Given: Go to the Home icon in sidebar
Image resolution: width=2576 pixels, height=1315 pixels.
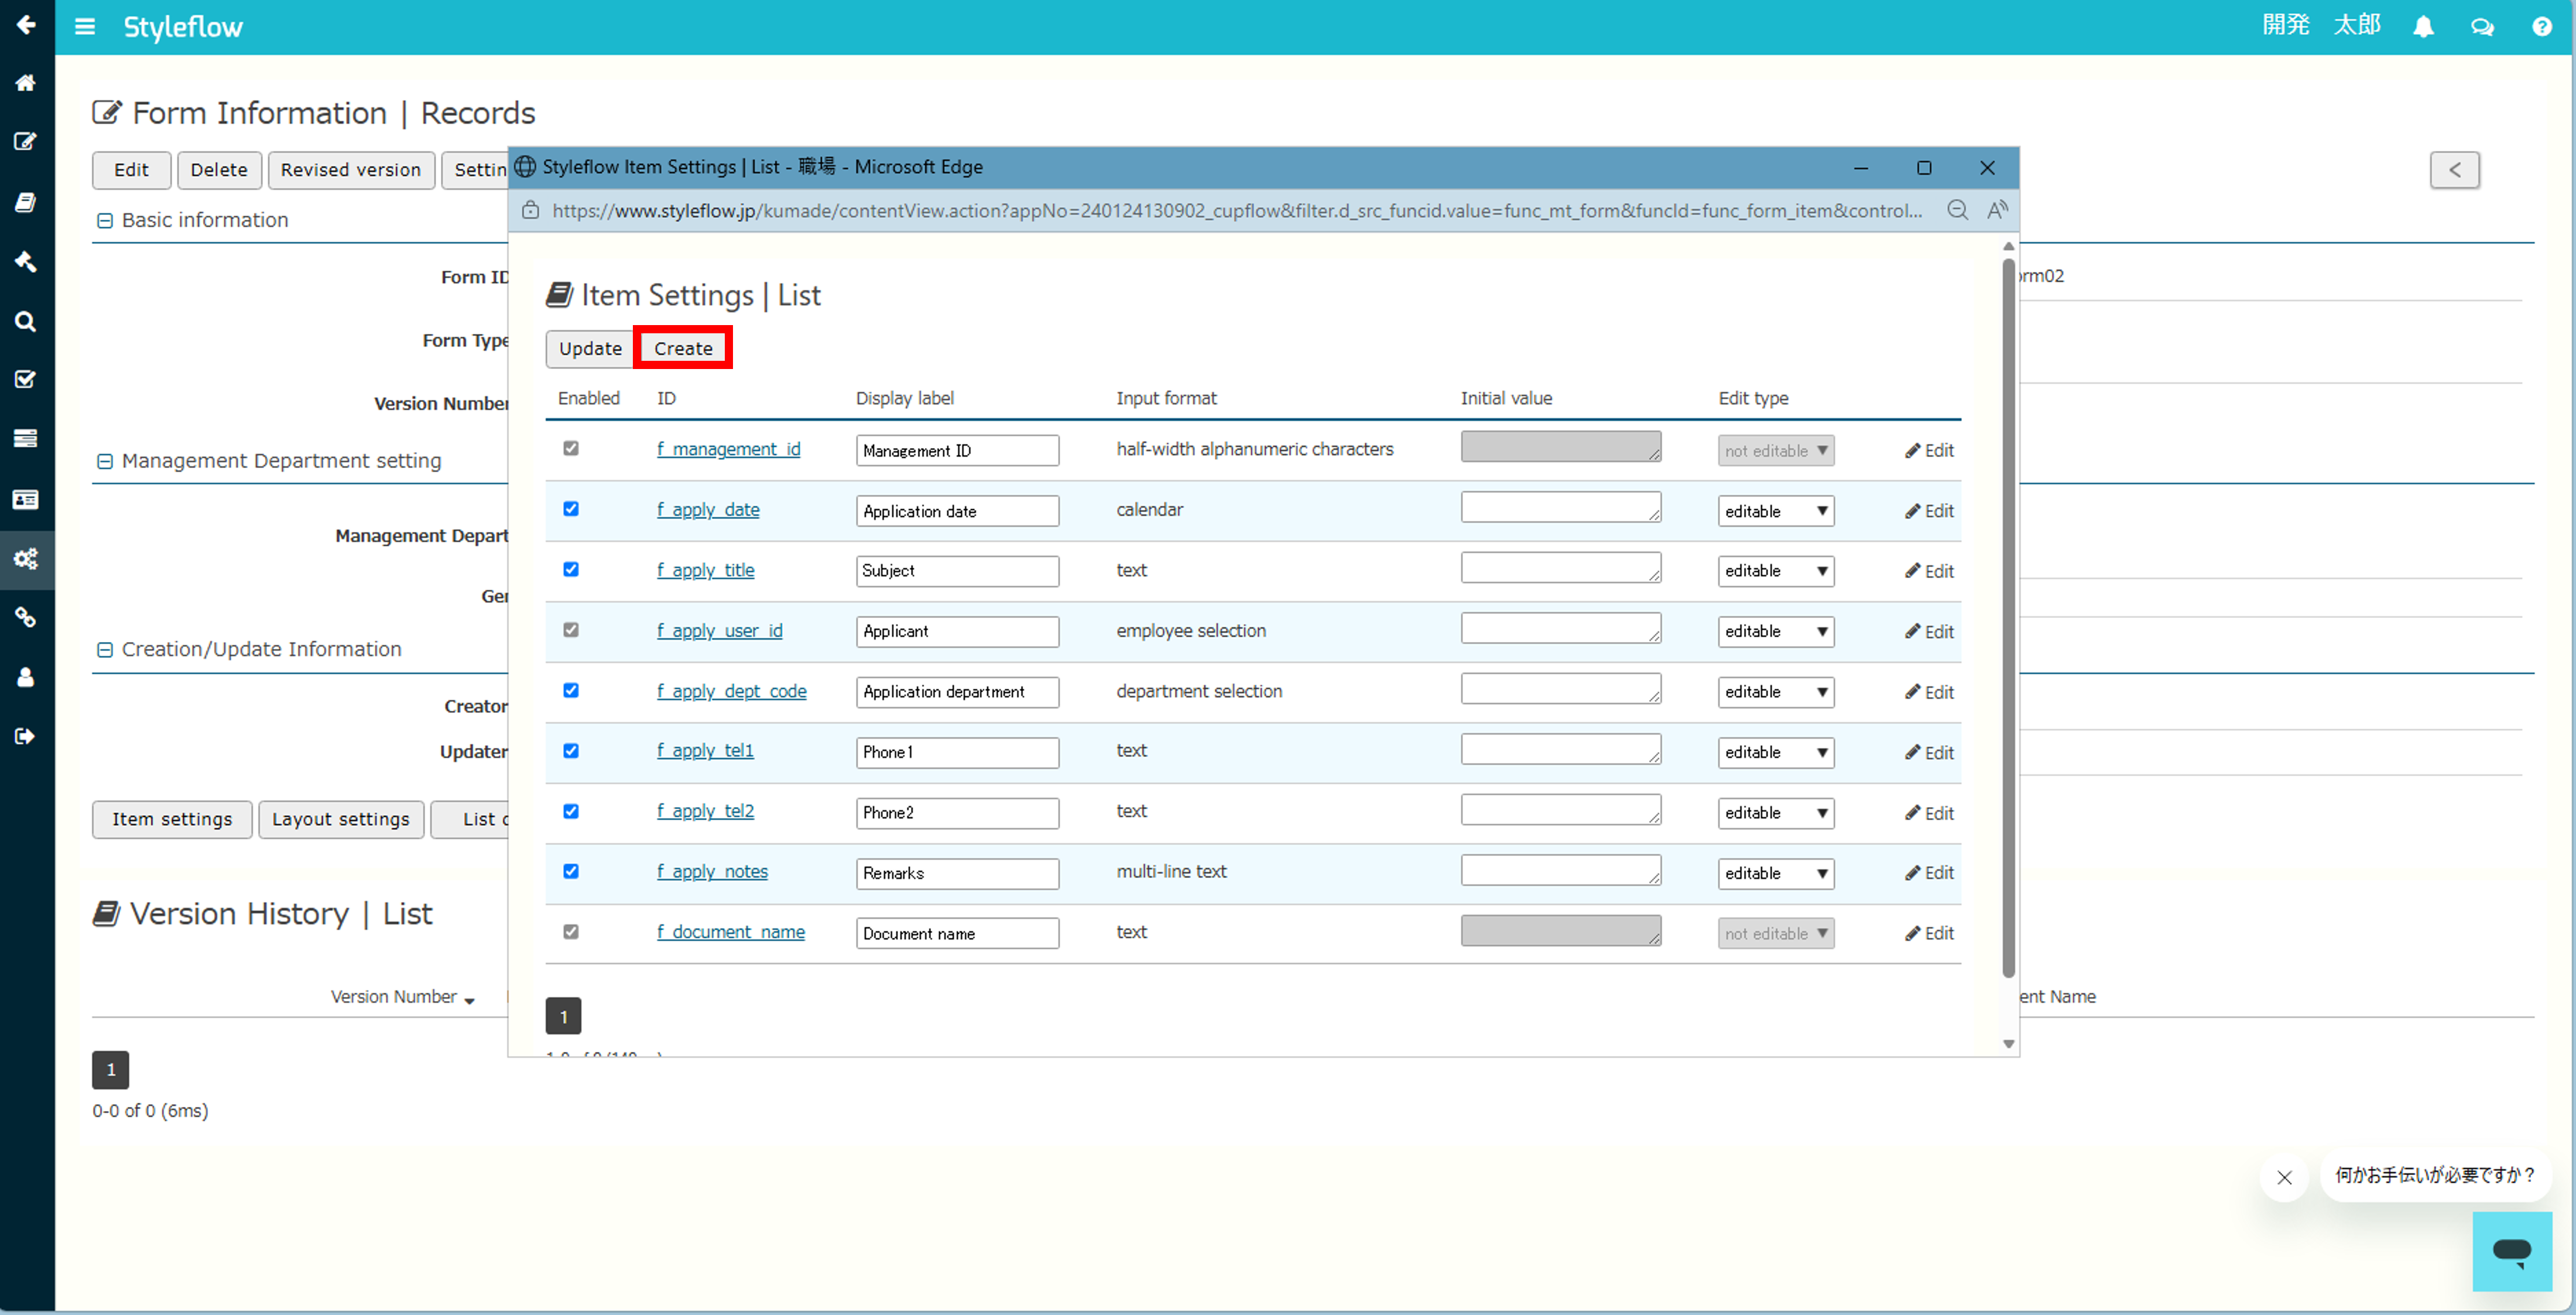Looking at the screenshot, I should click(x=26, y=83).
